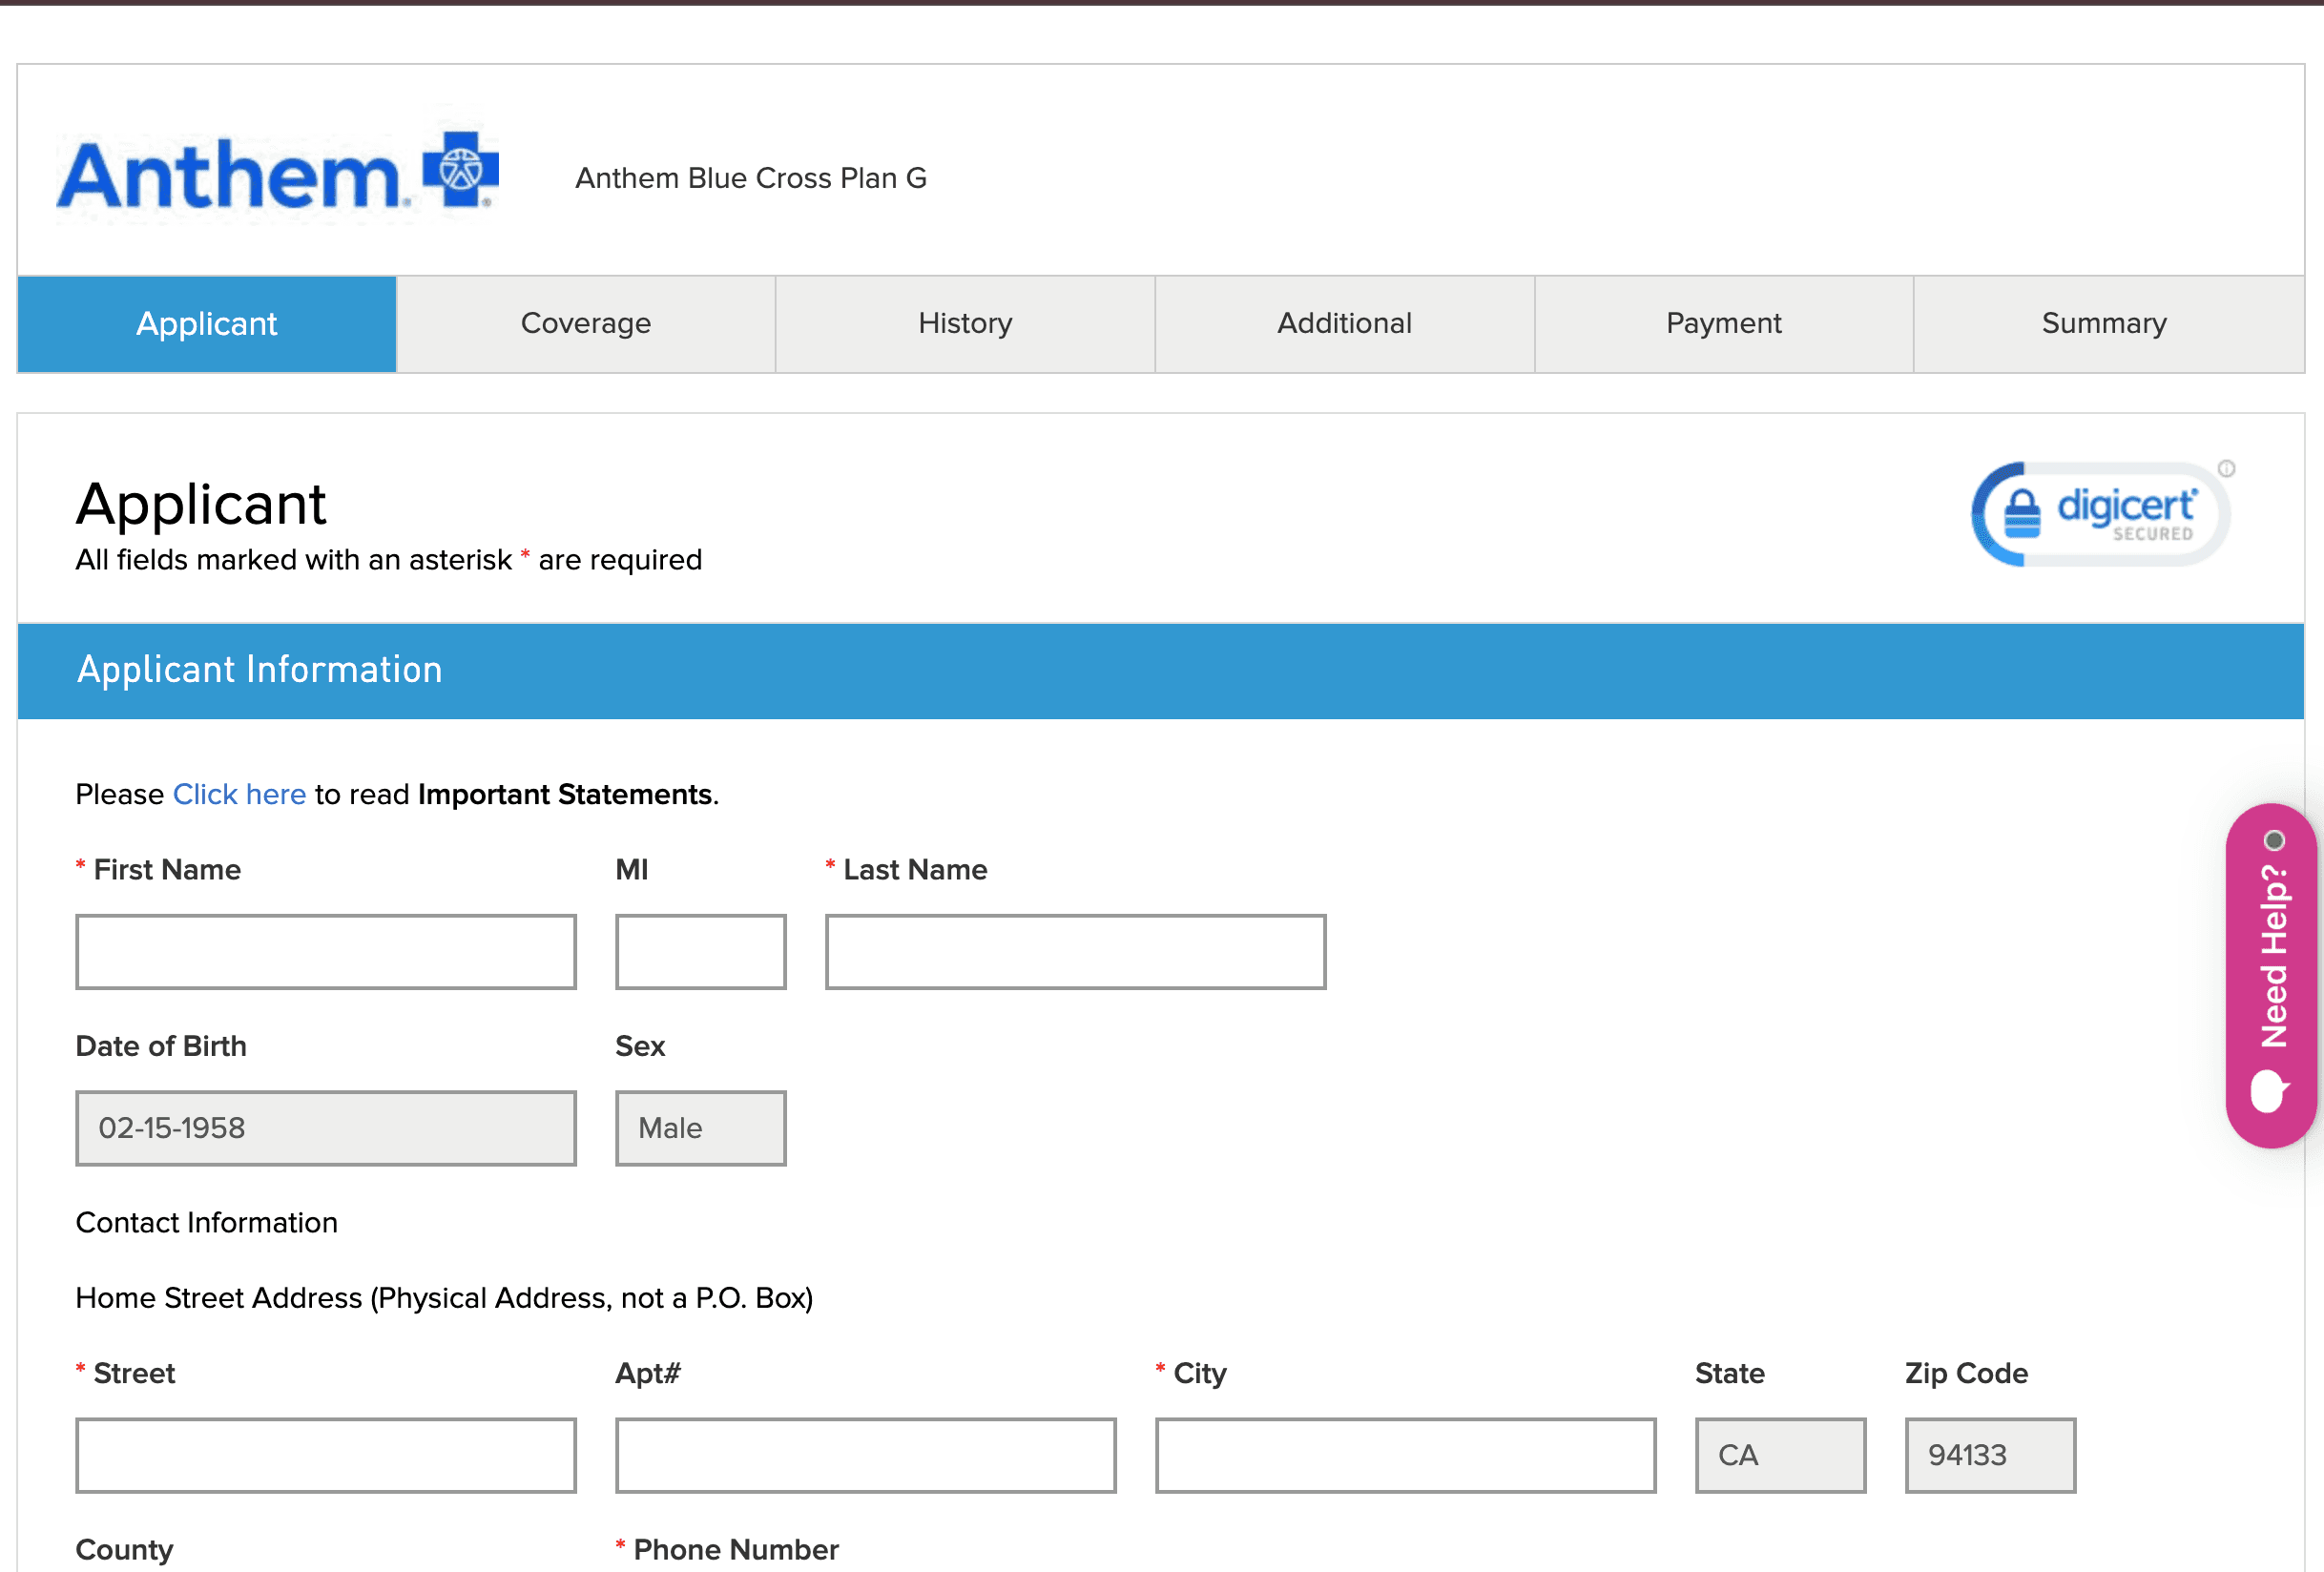Focus the First Name input field
Screen dimensions: 2324x1572
[x=325, y=952]
